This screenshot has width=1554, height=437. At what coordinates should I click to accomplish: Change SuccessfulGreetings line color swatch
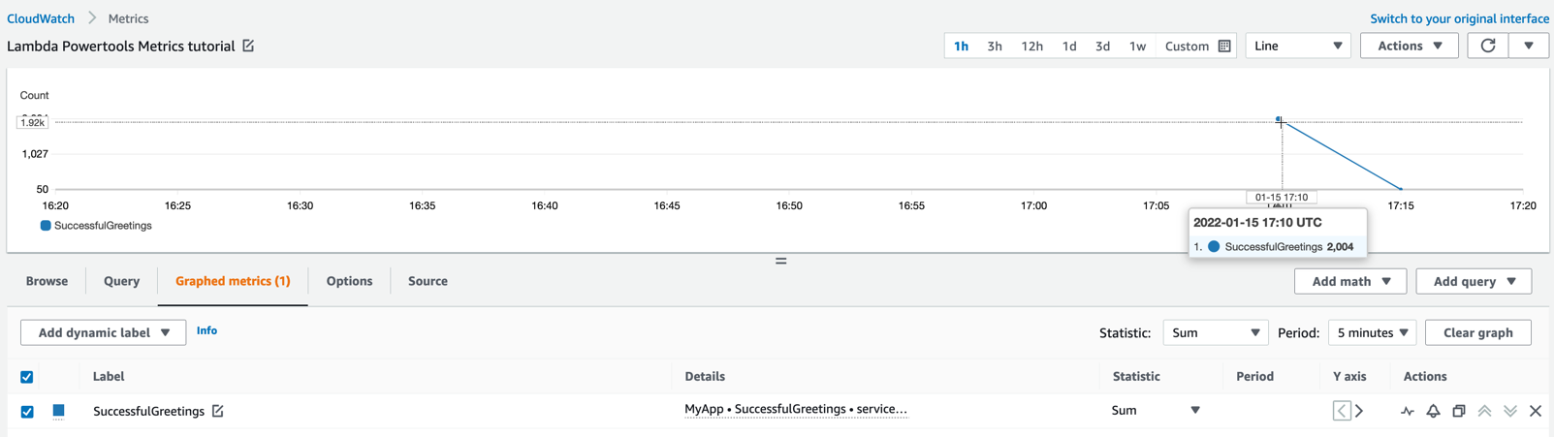pos(58,411)
